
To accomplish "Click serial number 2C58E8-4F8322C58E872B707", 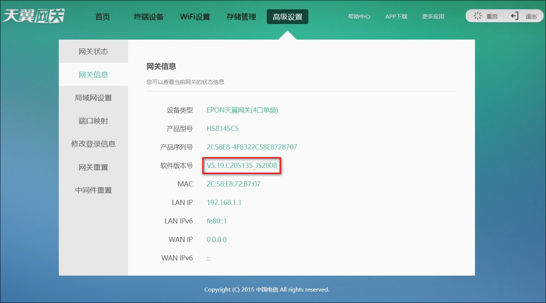I will [x=252, y=147].
